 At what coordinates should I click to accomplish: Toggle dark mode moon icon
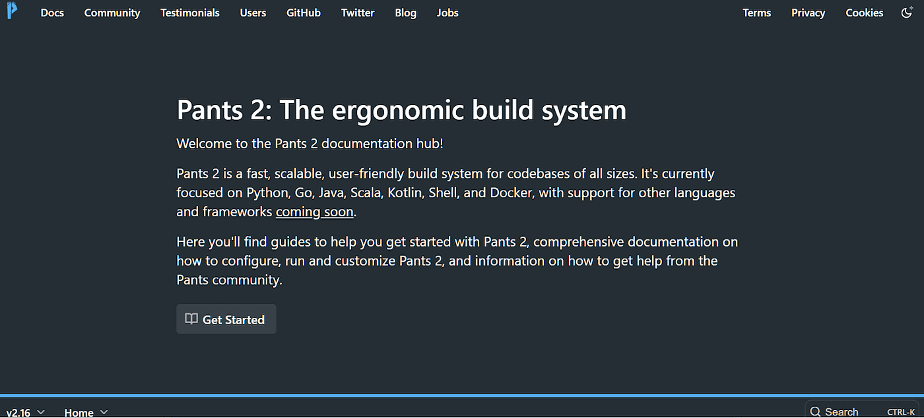[x=907, y=13]
